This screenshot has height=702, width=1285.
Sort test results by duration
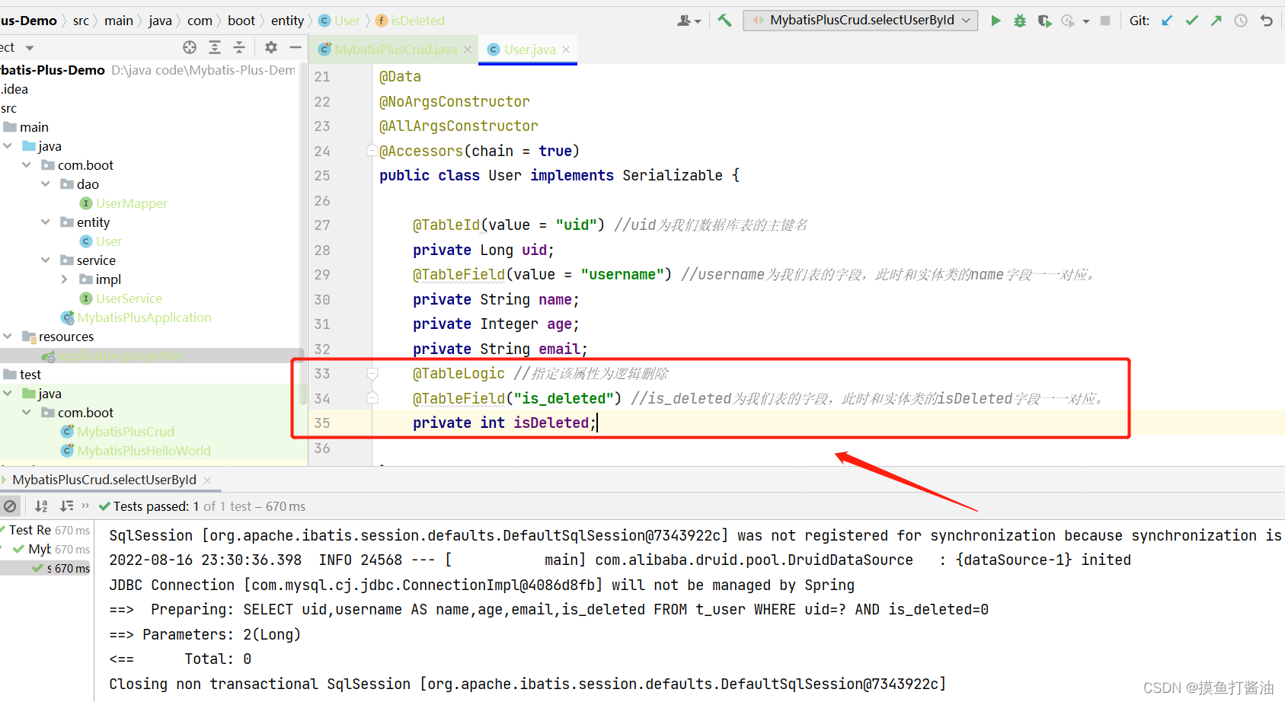coord(66,506)
